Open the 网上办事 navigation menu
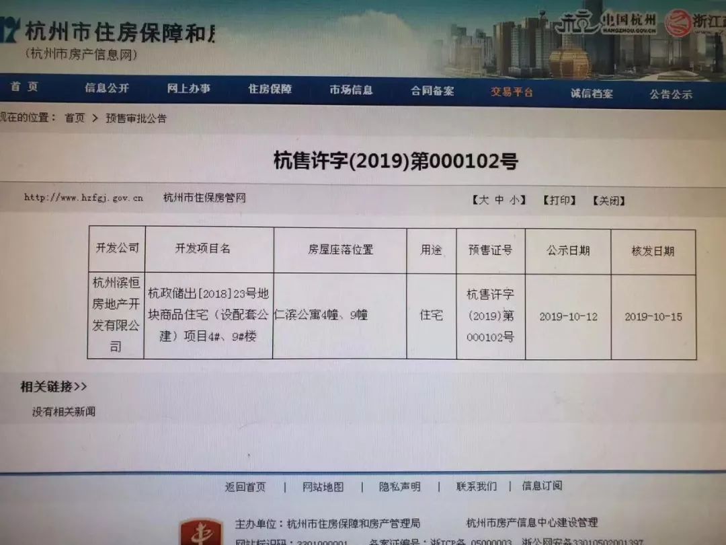 coord(190,89)
